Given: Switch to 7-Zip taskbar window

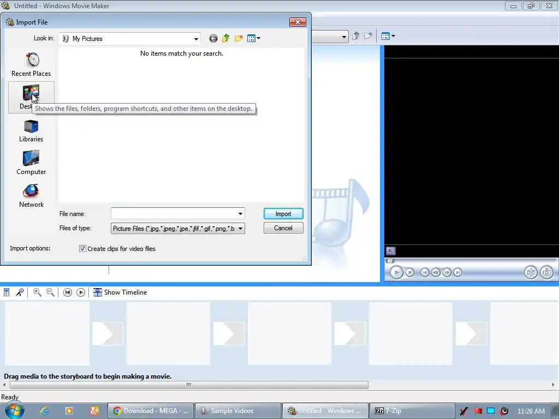Looking at the screenshot, I should pos(413,411).
